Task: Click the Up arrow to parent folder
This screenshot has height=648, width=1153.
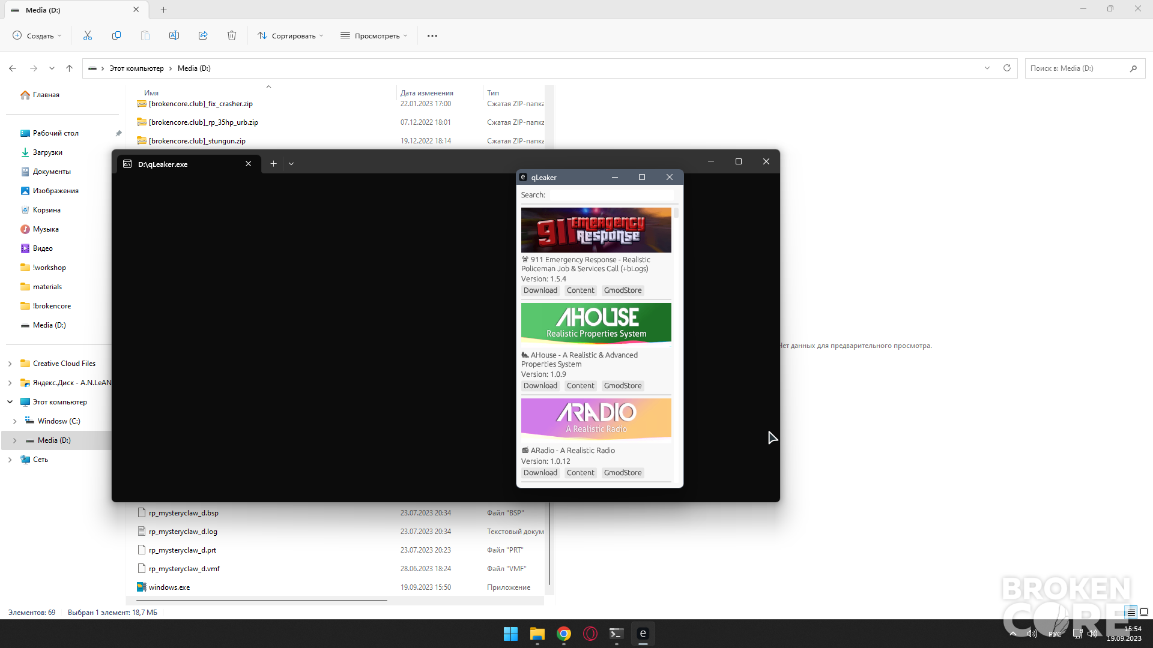Action: pyautogui.click(x=70, y=68)
